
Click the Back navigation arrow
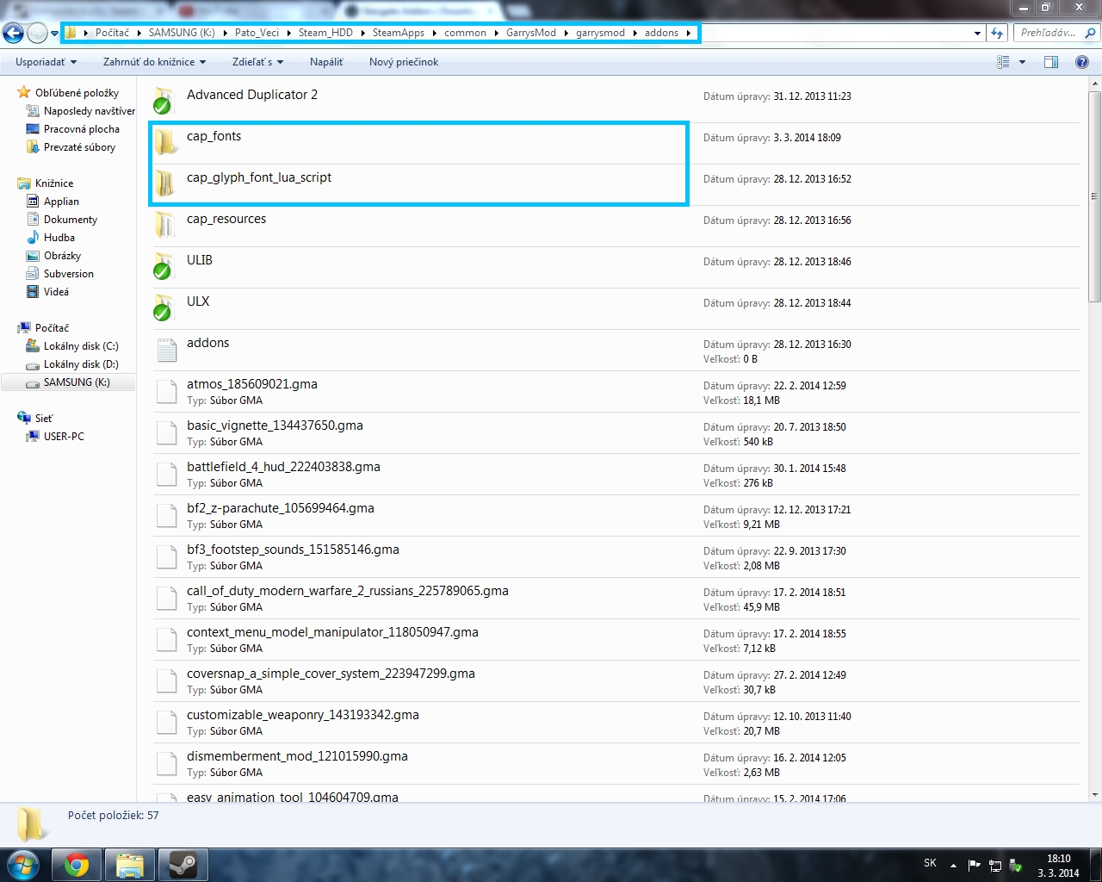point(13,33)
